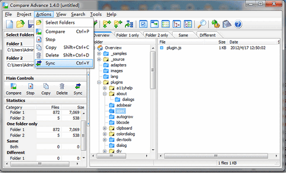The image size is (286, 173).
Task: Expand the clipboard folder node
Action: 105,128
